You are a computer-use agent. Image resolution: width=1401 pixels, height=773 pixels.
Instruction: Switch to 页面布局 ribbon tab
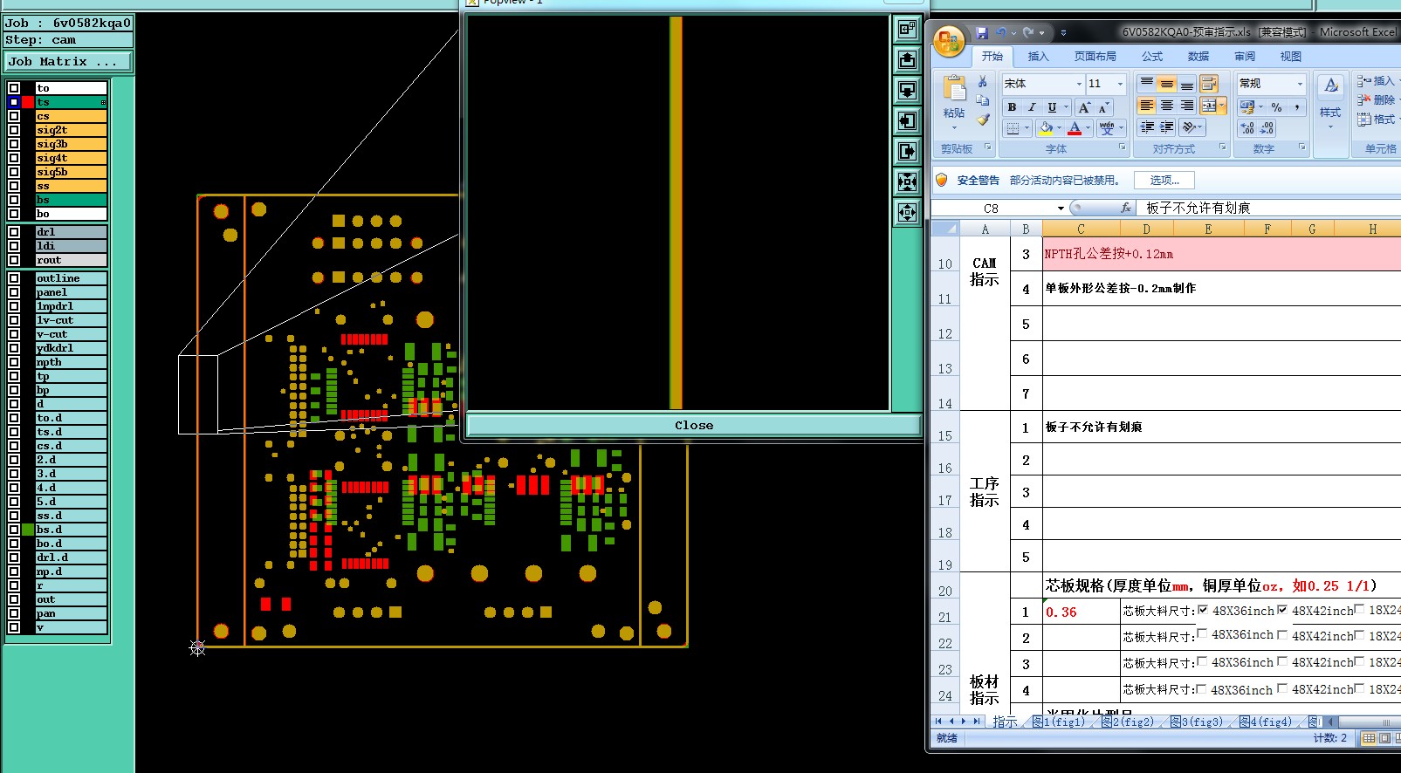coord(1095,56)
